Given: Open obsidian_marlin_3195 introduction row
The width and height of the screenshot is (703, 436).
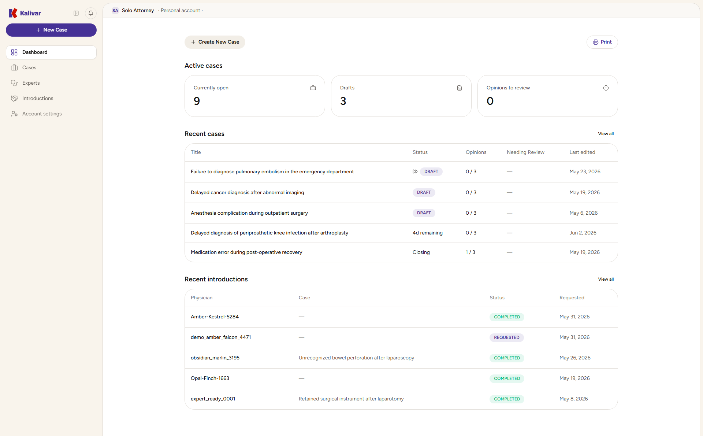Looking at the screenshot, I should (x=401, y=358).
